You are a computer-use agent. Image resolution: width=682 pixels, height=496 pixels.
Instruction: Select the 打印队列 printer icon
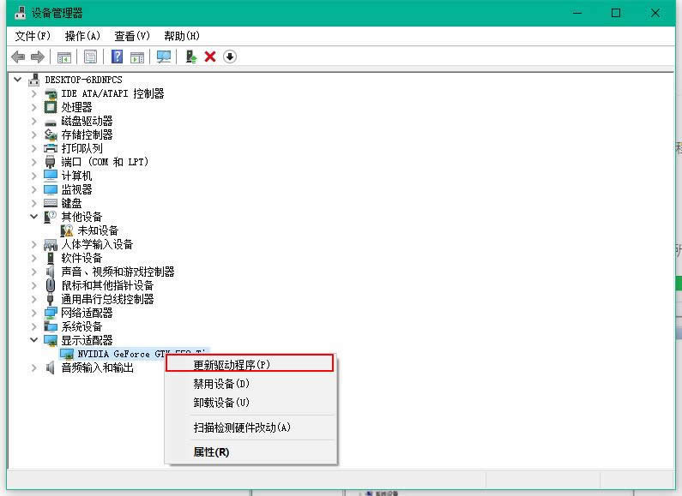click(x=51, y=148)
